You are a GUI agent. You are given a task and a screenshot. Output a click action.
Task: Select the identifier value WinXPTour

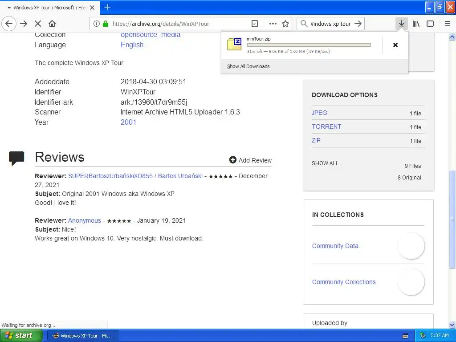[138, 92]
